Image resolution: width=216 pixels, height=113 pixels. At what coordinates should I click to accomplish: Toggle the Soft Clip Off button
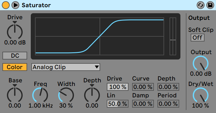click(197, 38)
